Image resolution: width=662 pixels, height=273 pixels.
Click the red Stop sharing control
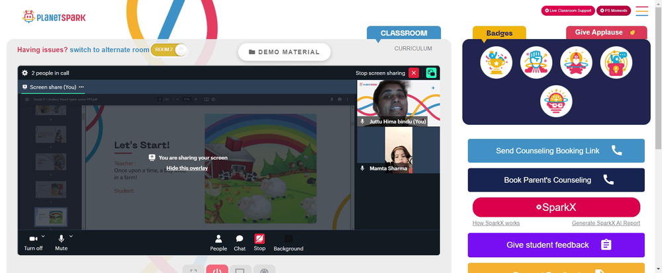click(260, 243)
